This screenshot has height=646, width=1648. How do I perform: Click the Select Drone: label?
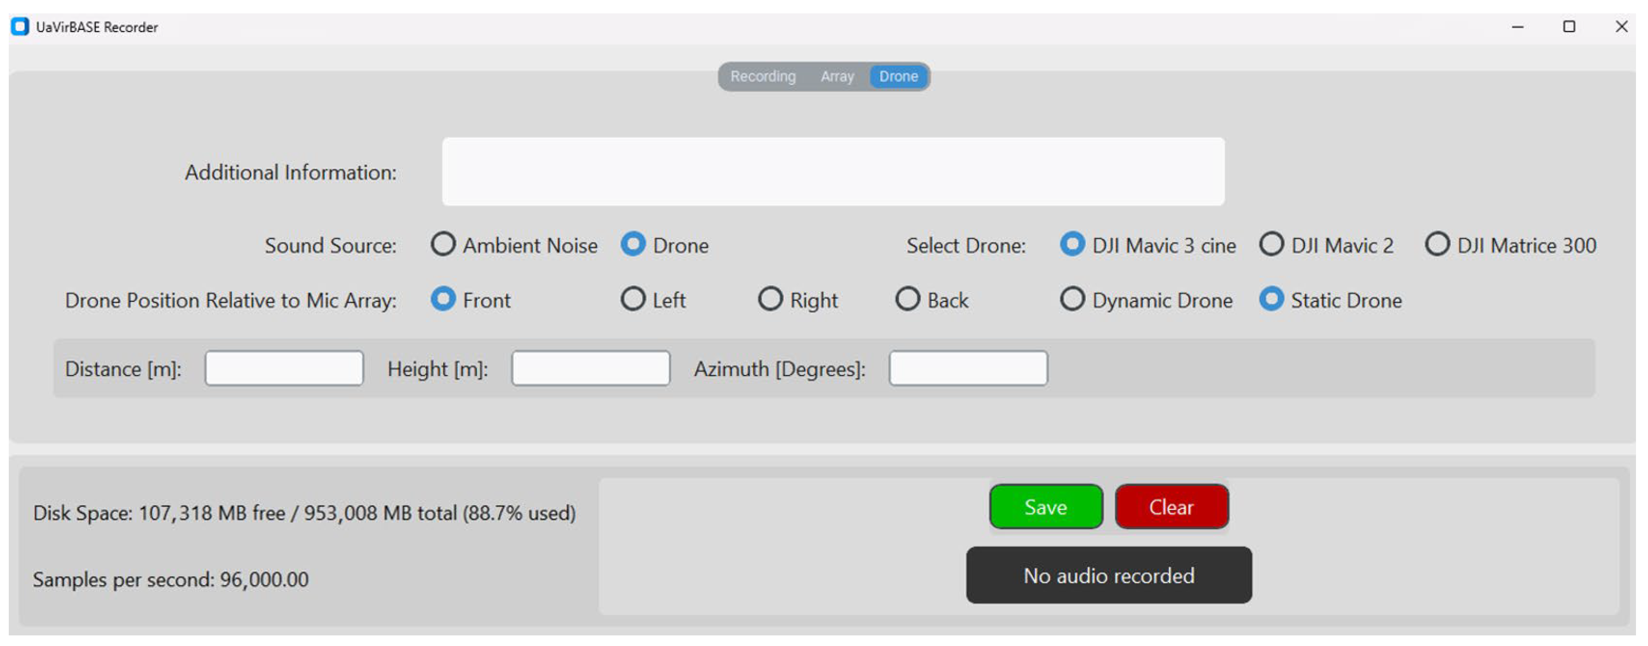[966, 245]
